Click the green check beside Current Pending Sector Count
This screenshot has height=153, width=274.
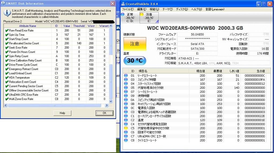click(x=7, y=86)
